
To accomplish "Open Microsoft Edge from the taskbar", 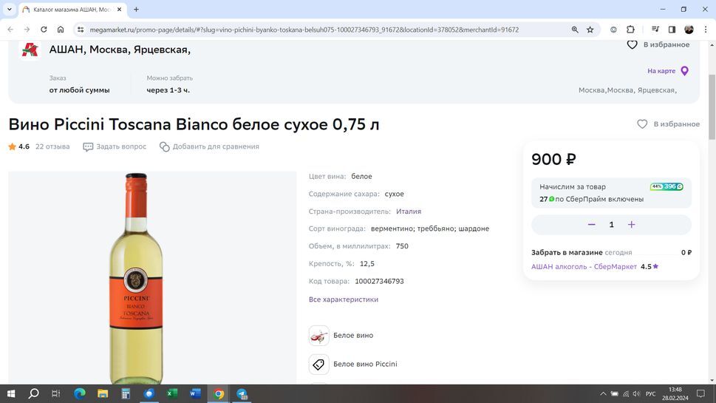I will (80, 393).
